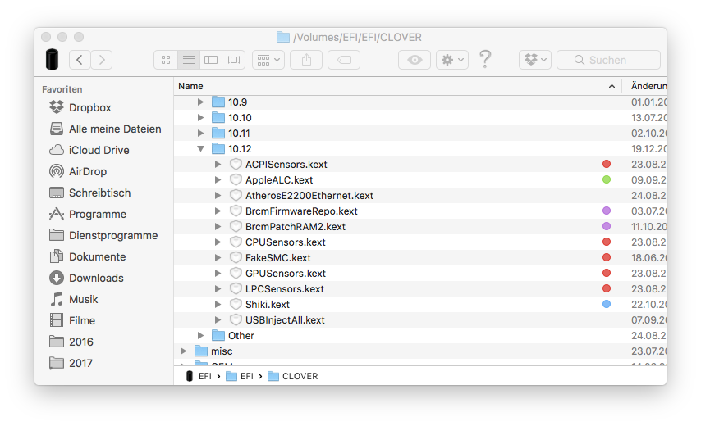
Task: Click the window title folder proxy icon
Action: [x=282, y=37]
